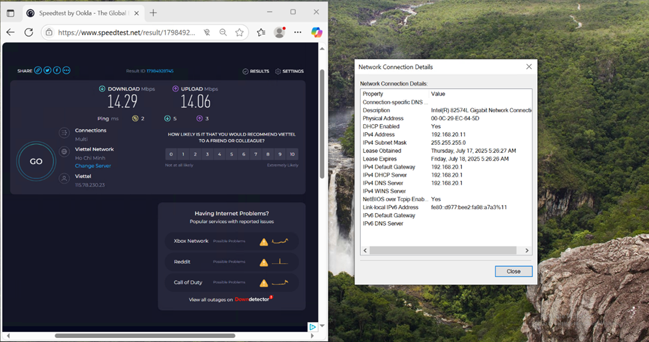The height and width of the screenshot is (342, 649).
Task: Refresh the Speedtest page
Action: pyautogui.click(x=29, y=32)
